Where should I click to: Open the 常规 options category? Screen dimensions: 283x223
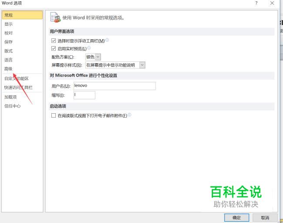pos(22,15)
